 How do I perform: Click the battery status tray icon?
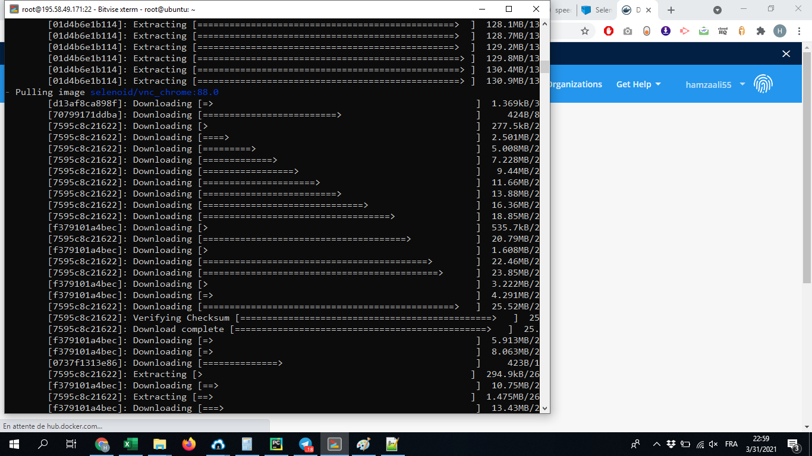[685, 444]
